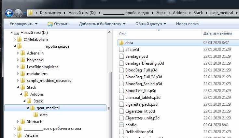
Task: Go back with the blue Back arrow
Action: coord(9,13)
